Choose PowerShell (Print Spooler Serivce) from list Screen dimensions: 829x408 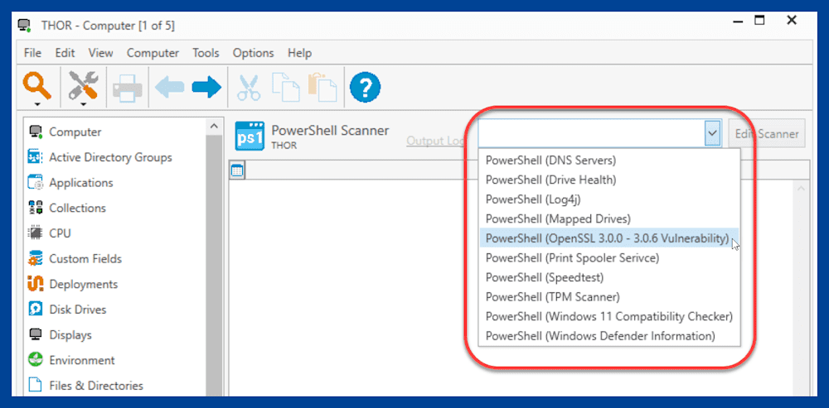(x=609, y=257)
